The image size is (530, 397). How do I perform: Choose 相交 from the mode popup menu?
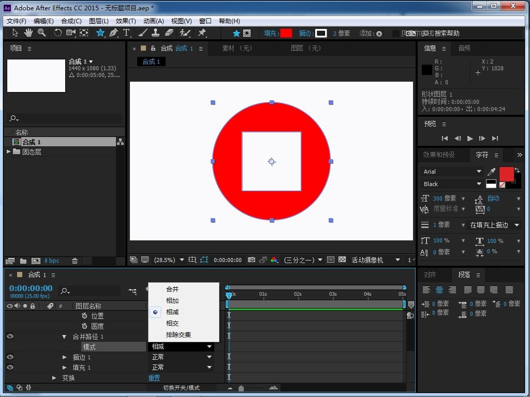172,324
